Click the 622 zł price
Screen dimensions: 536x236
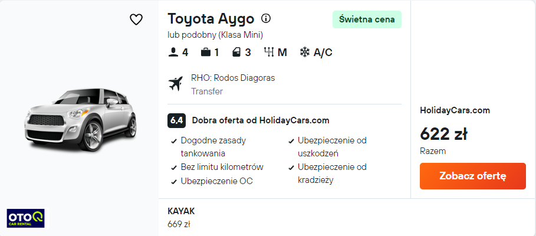click(443, 134)
